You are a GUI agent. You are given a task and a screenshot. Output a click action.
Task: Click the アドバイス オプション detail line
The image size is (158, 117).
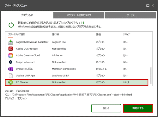[16, 98]
